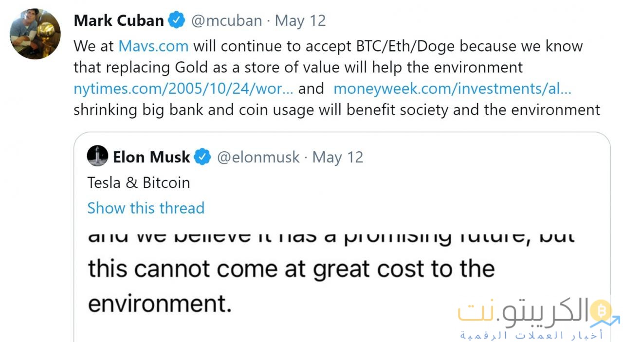Open the moneyweek.com investments link

point(452,89)
